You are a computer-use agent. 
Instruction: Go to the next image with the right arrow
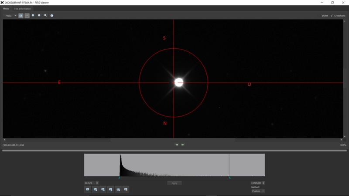click(183, 145)
